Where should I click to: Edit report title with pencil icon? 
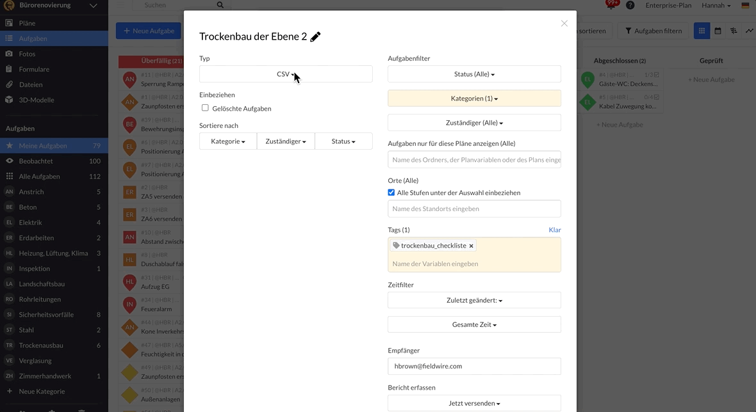[x=315, y=36]
